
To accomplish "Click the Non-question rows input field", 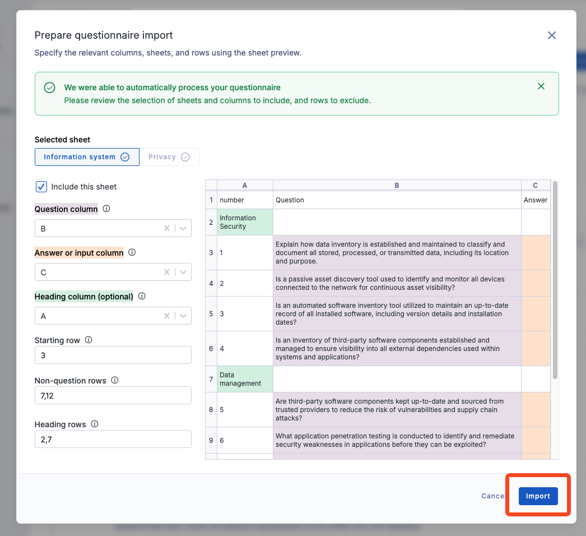I will tap(113, 395).
